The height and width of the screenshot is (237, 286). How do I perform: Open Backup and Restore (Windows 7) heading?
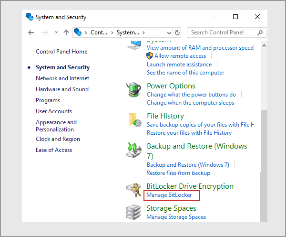pyautogui.click(x=197, y=151)
